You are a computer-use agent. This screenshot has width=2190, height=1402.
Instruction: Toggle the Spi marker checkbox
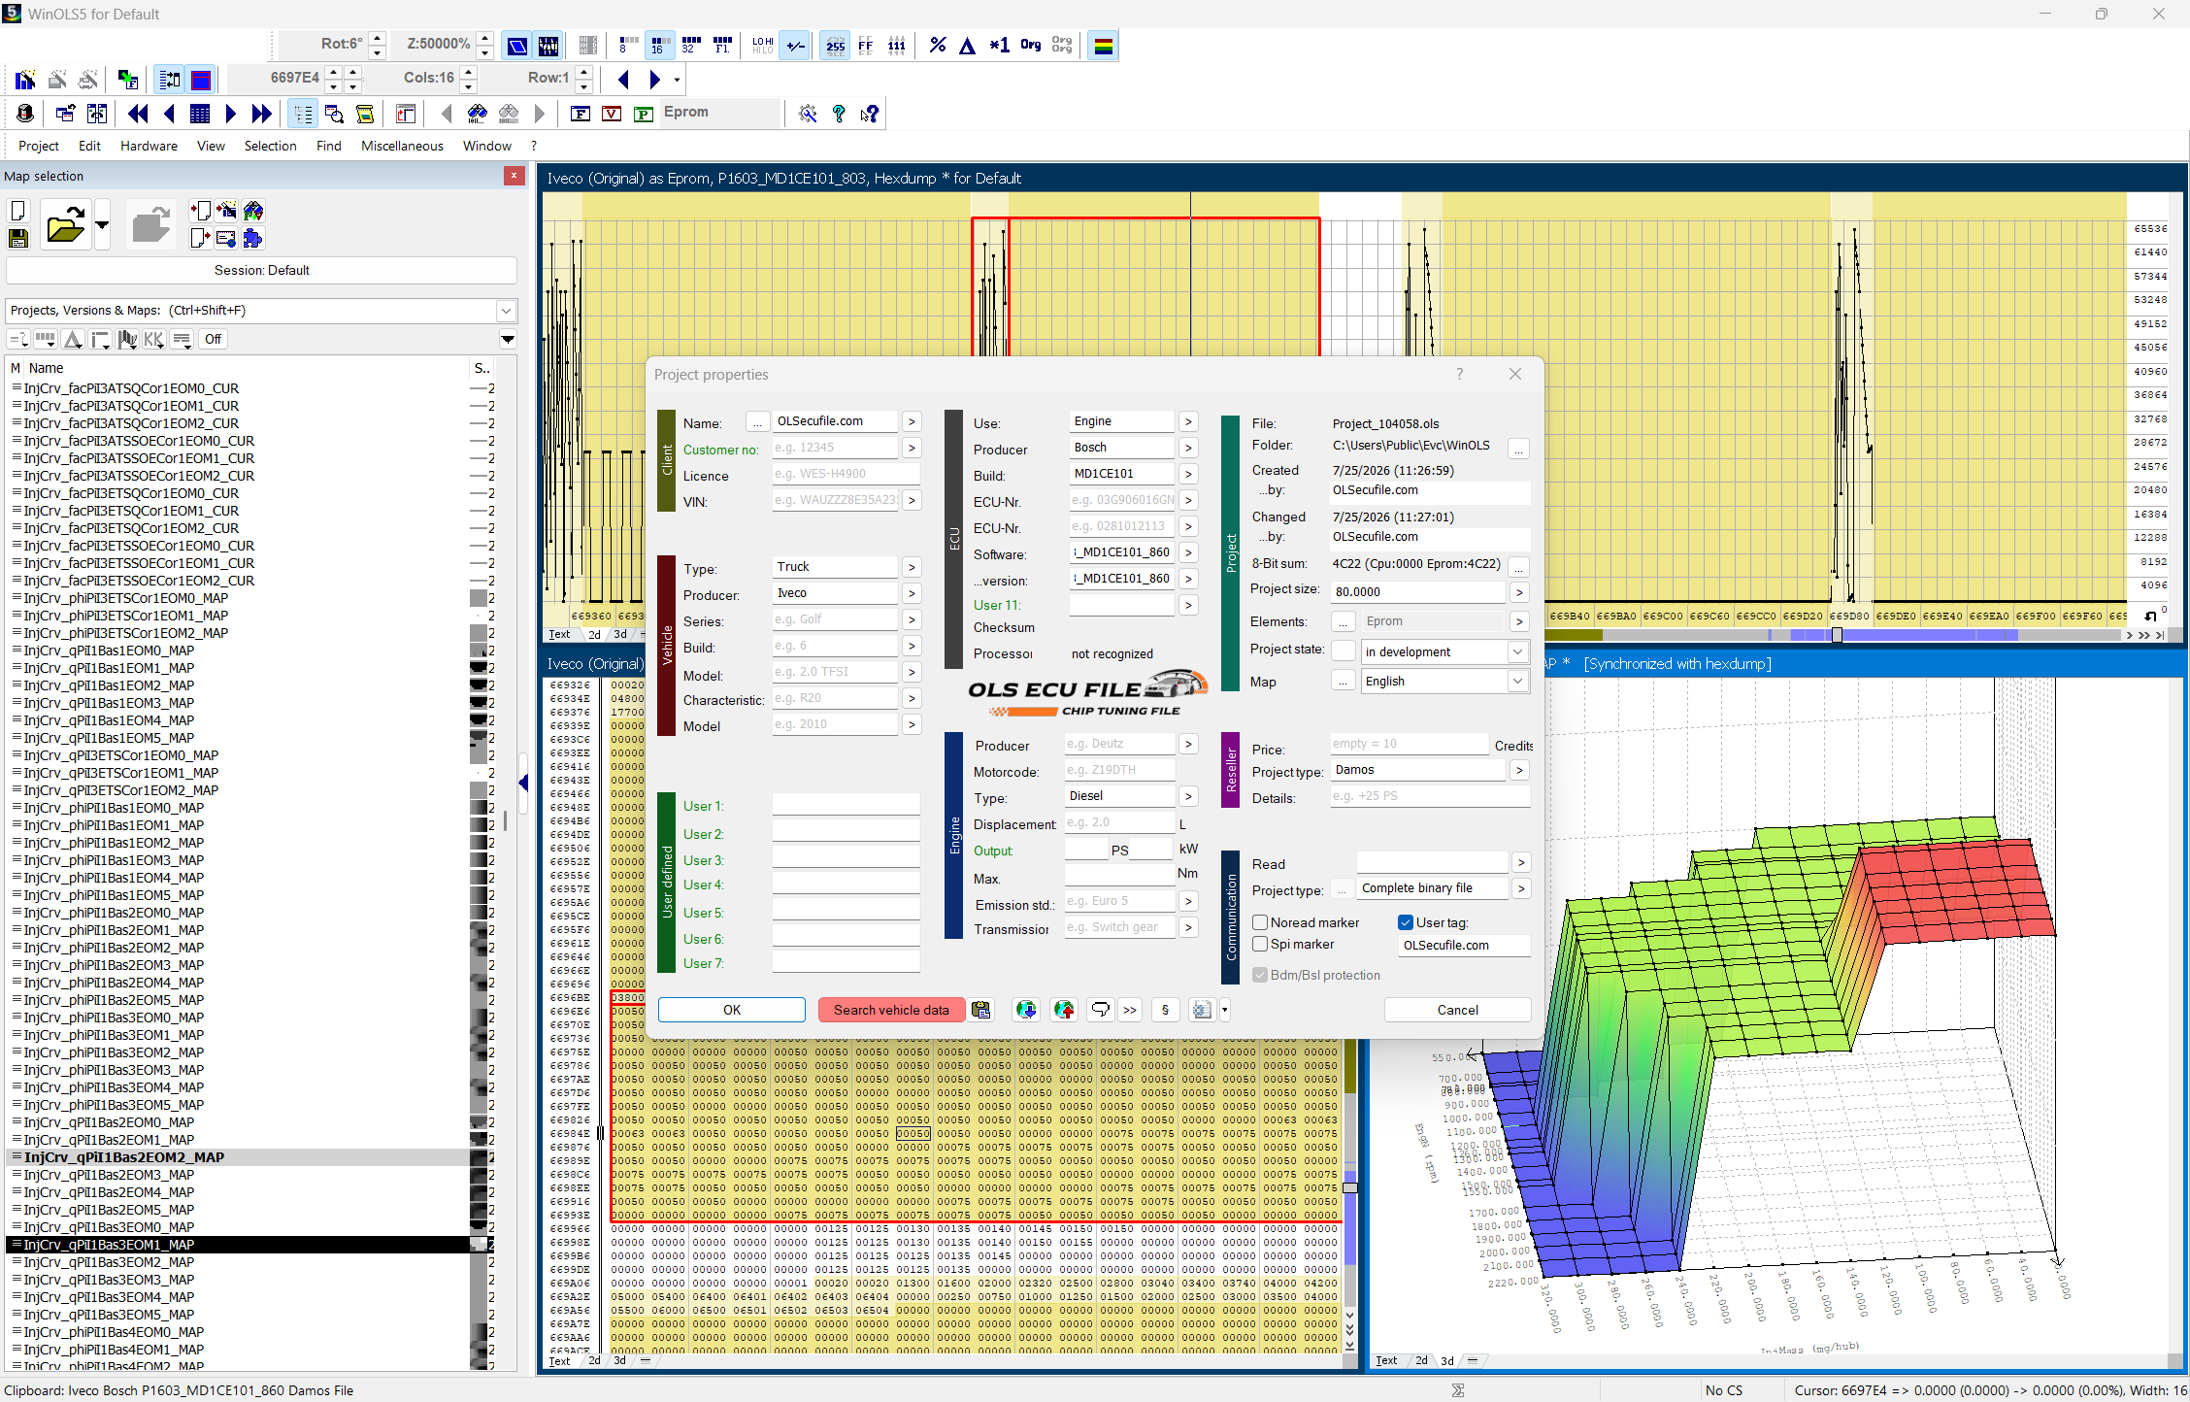click(1260, 944)
